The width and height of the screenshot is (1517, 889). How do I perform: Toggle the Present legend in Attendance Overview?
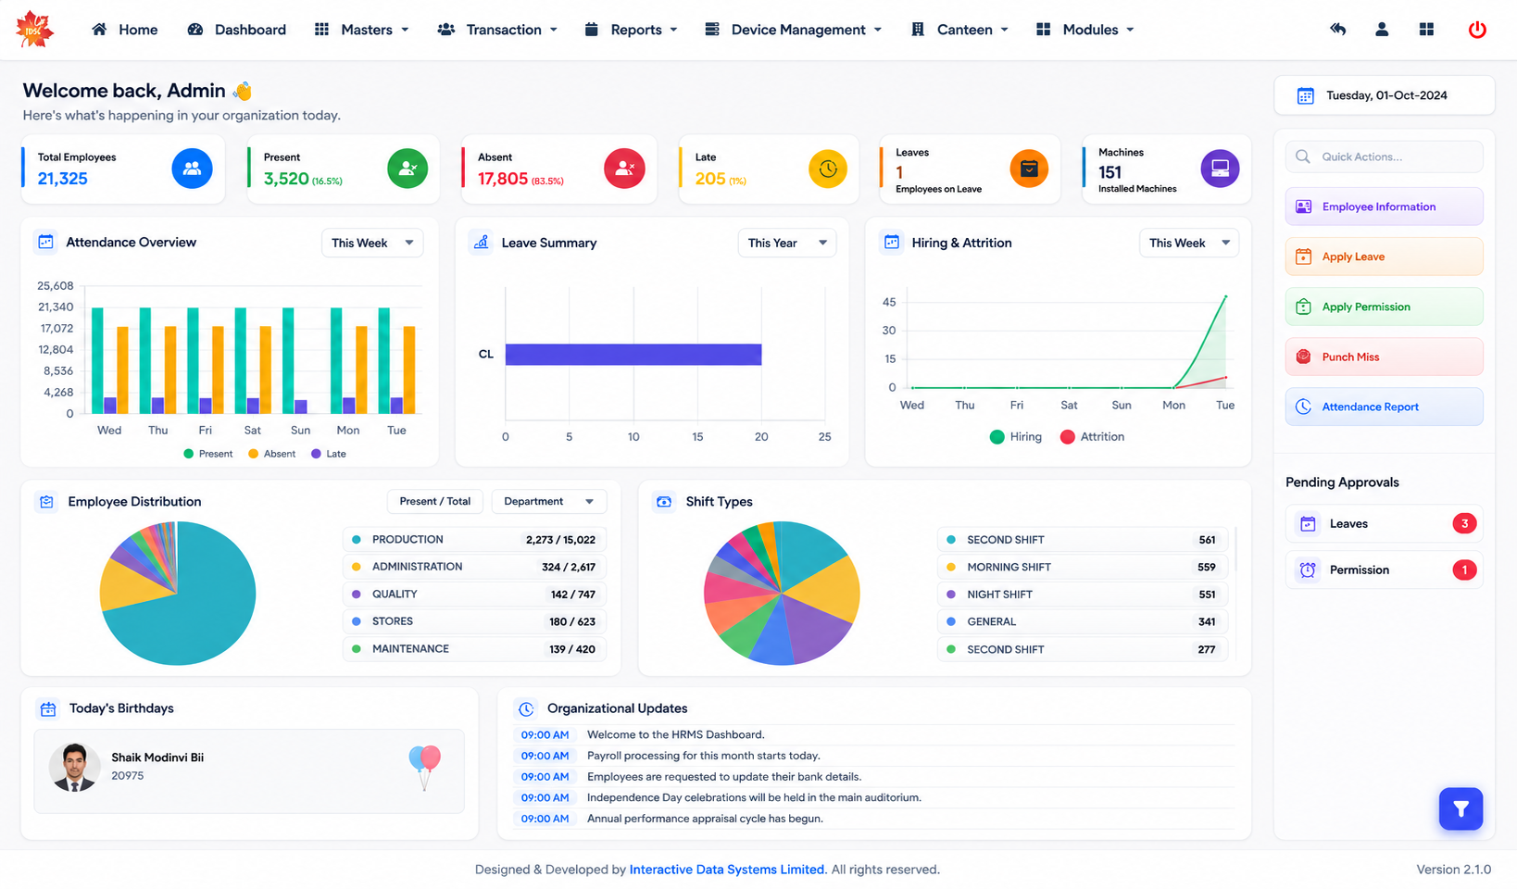pos(208,454)
